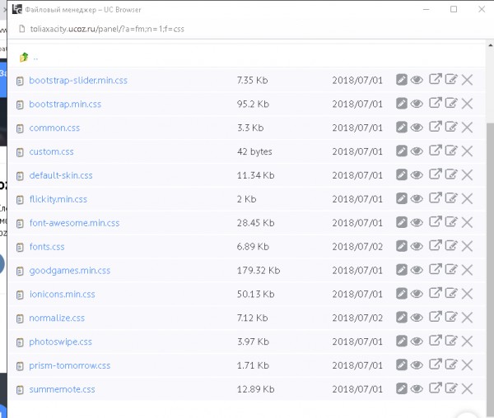Click the address bar URL field
The image size is (494, 418).
[107, 29]
